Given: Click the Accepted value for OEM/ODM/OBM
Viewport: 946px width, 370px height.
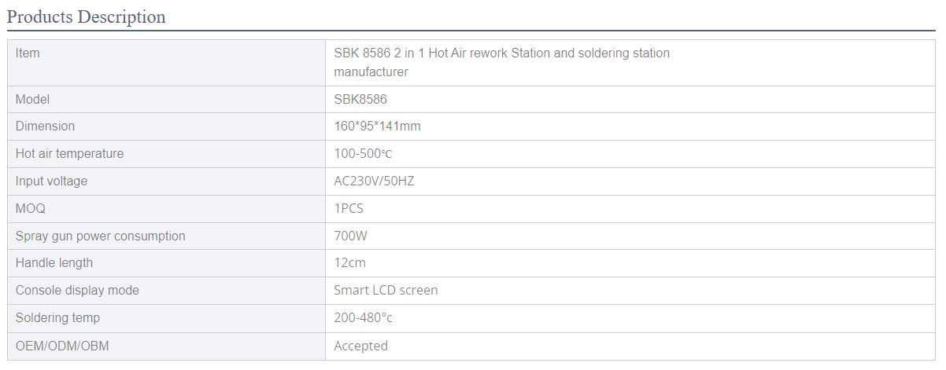Looking at the screenshot, I should (360, 346).
